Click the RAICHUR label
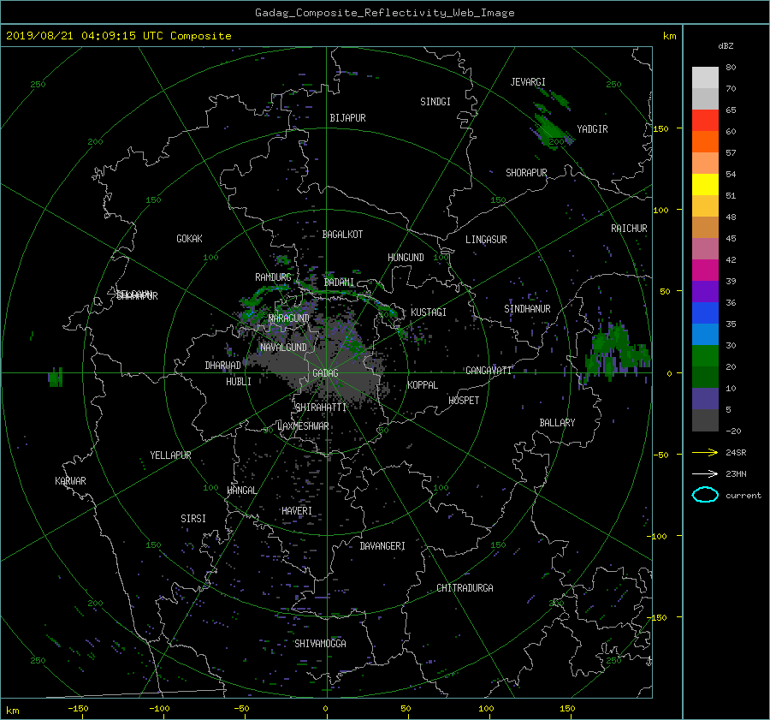The image size is (770, 720). click(629, 229)
